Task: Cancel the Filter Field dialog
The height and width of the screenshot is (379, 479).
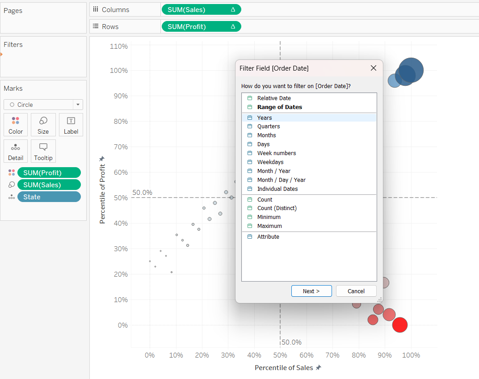Action: pyautogui.click(x=356, y=291)
